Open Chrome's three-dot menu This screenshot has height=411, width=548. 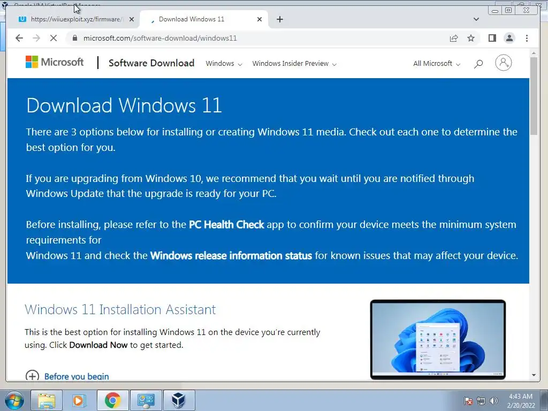(527, 38)
